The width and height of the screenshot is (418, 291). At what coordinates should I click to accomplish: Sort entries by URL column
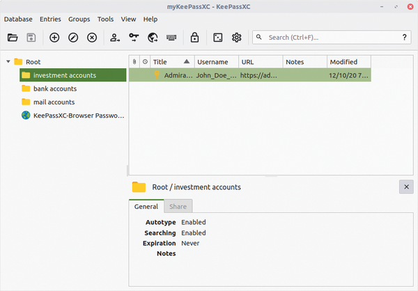point(261,62)
